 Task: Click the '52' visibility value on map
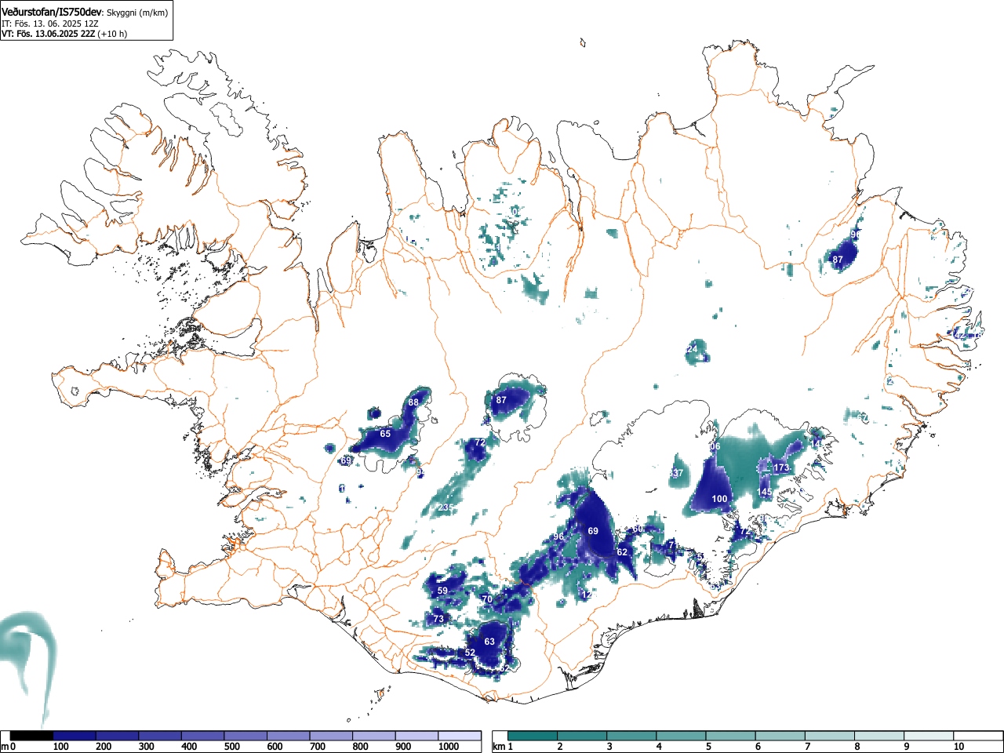click(470, 653)
